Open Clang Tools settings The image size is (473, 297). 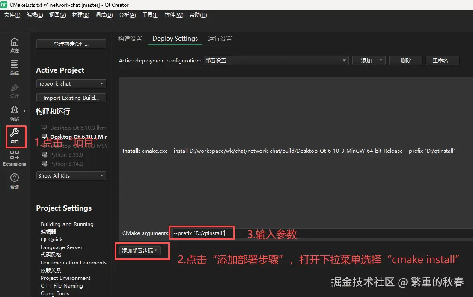coord(55,294)
